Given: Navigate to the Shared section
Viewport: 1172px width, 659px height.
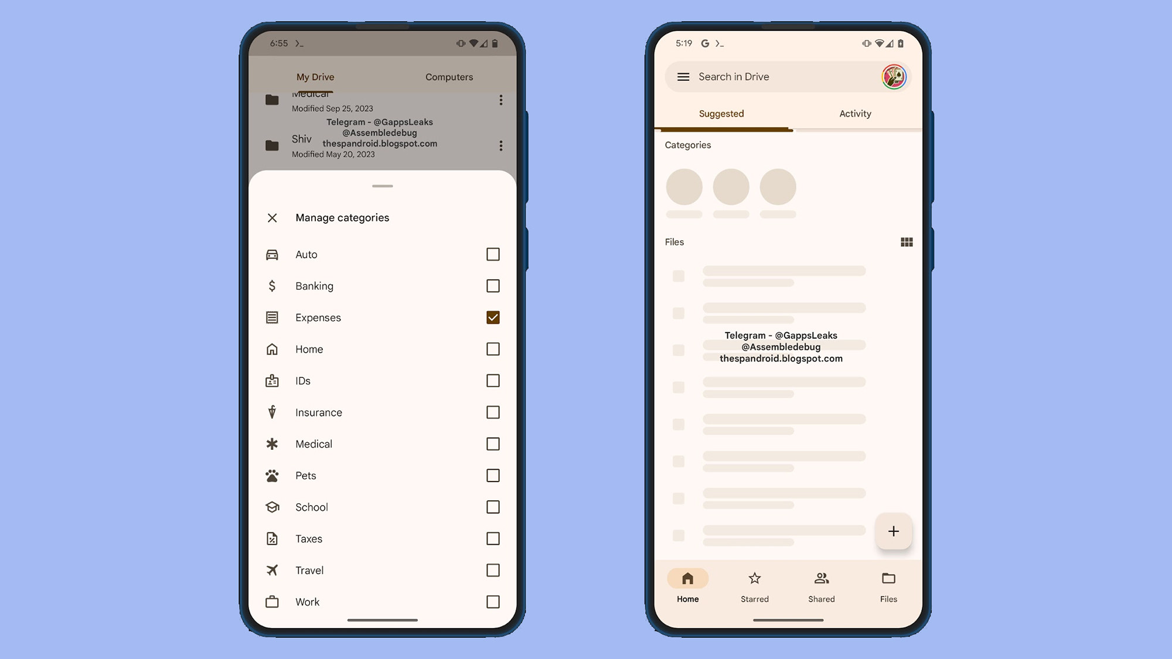Looking at the screenshot, I should point(822,585).
